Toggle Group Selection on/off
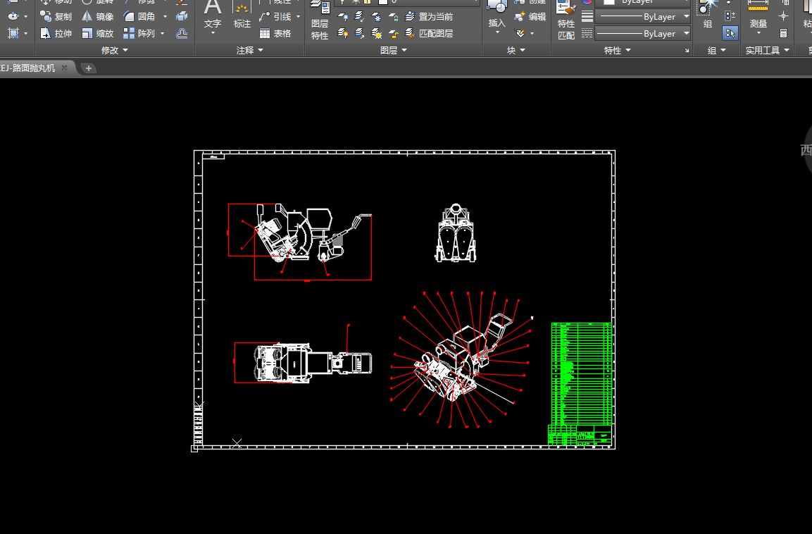Viewport: 812px width, 534px height. point(730,34)
